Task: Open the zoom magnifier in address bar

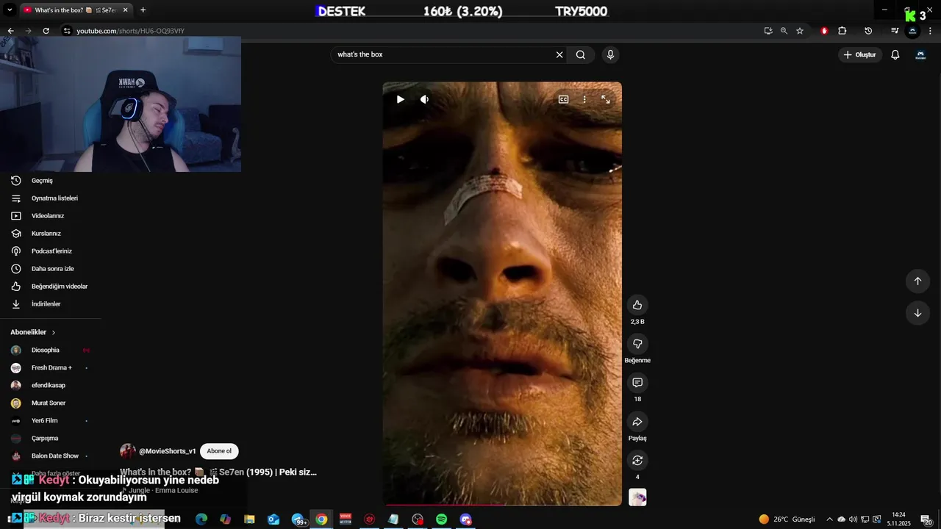Action: tap(784, 31)
